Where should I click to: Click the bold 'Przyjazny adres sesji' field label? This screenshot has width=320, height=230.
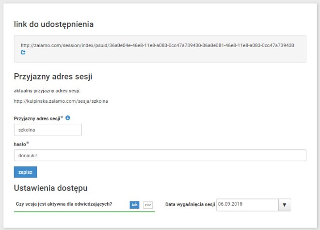37,118
